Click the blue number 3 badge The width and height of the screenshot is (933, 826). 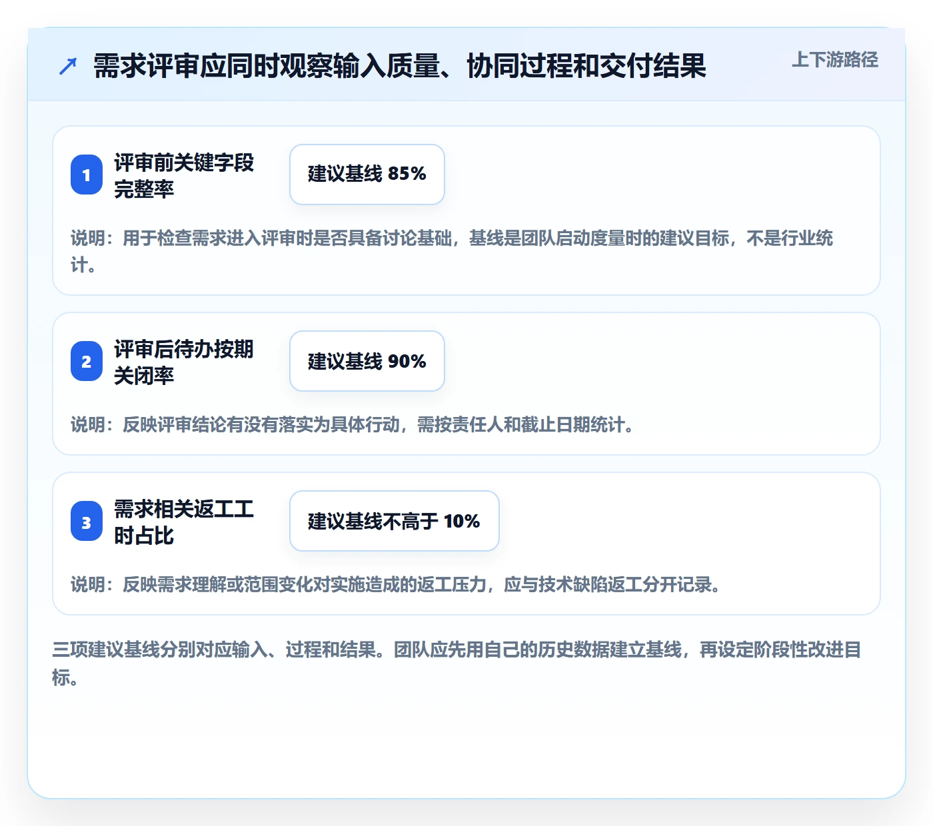pos(87,521)
